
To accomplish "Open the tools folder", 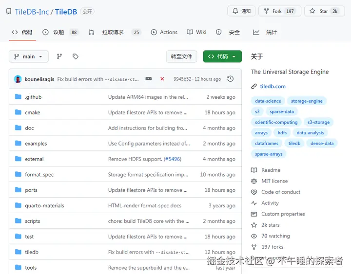I will [x=31, y=268].
